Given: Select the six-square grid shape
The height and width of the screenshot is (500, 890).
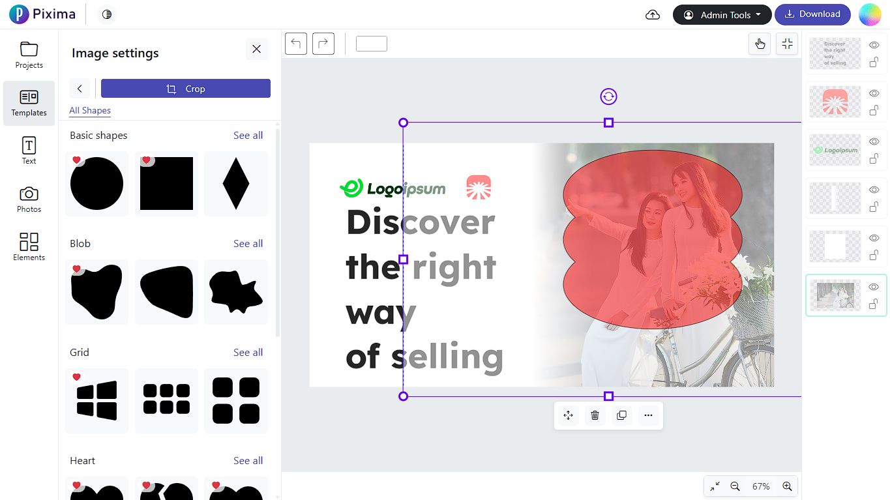Looking at the screenshot, I should pyautogui.click(x=167, y=401).
